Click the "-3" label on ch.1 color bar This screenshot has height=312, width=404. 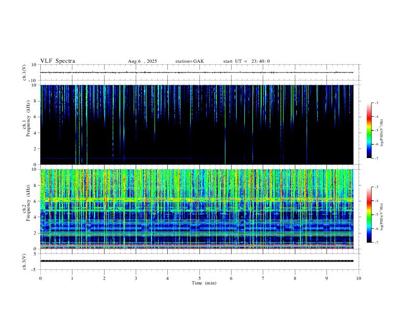pos(376,102)
